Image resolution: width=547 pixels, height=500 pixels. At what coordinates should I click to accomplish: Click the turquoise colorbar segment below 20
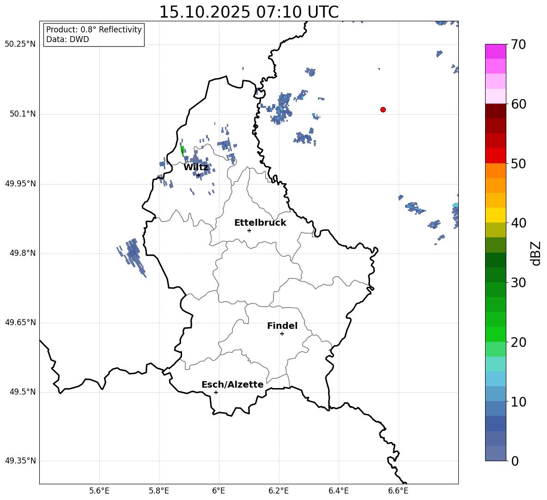pos(495,364)
